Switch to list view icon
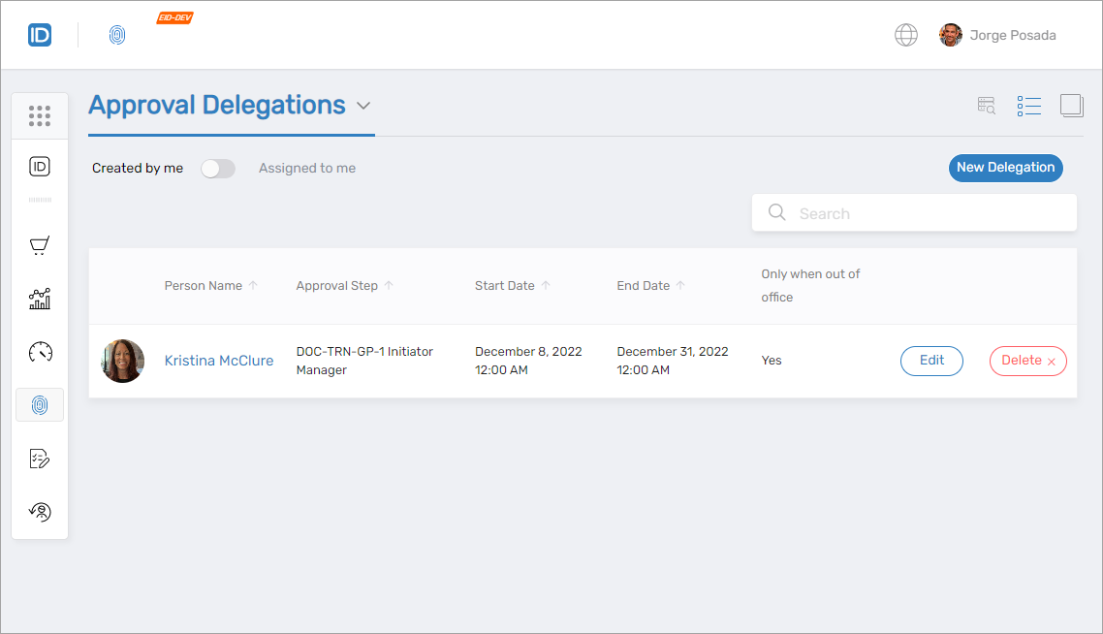The image size is (1103, 634). pyautogui.click(x=1028, y=106)
